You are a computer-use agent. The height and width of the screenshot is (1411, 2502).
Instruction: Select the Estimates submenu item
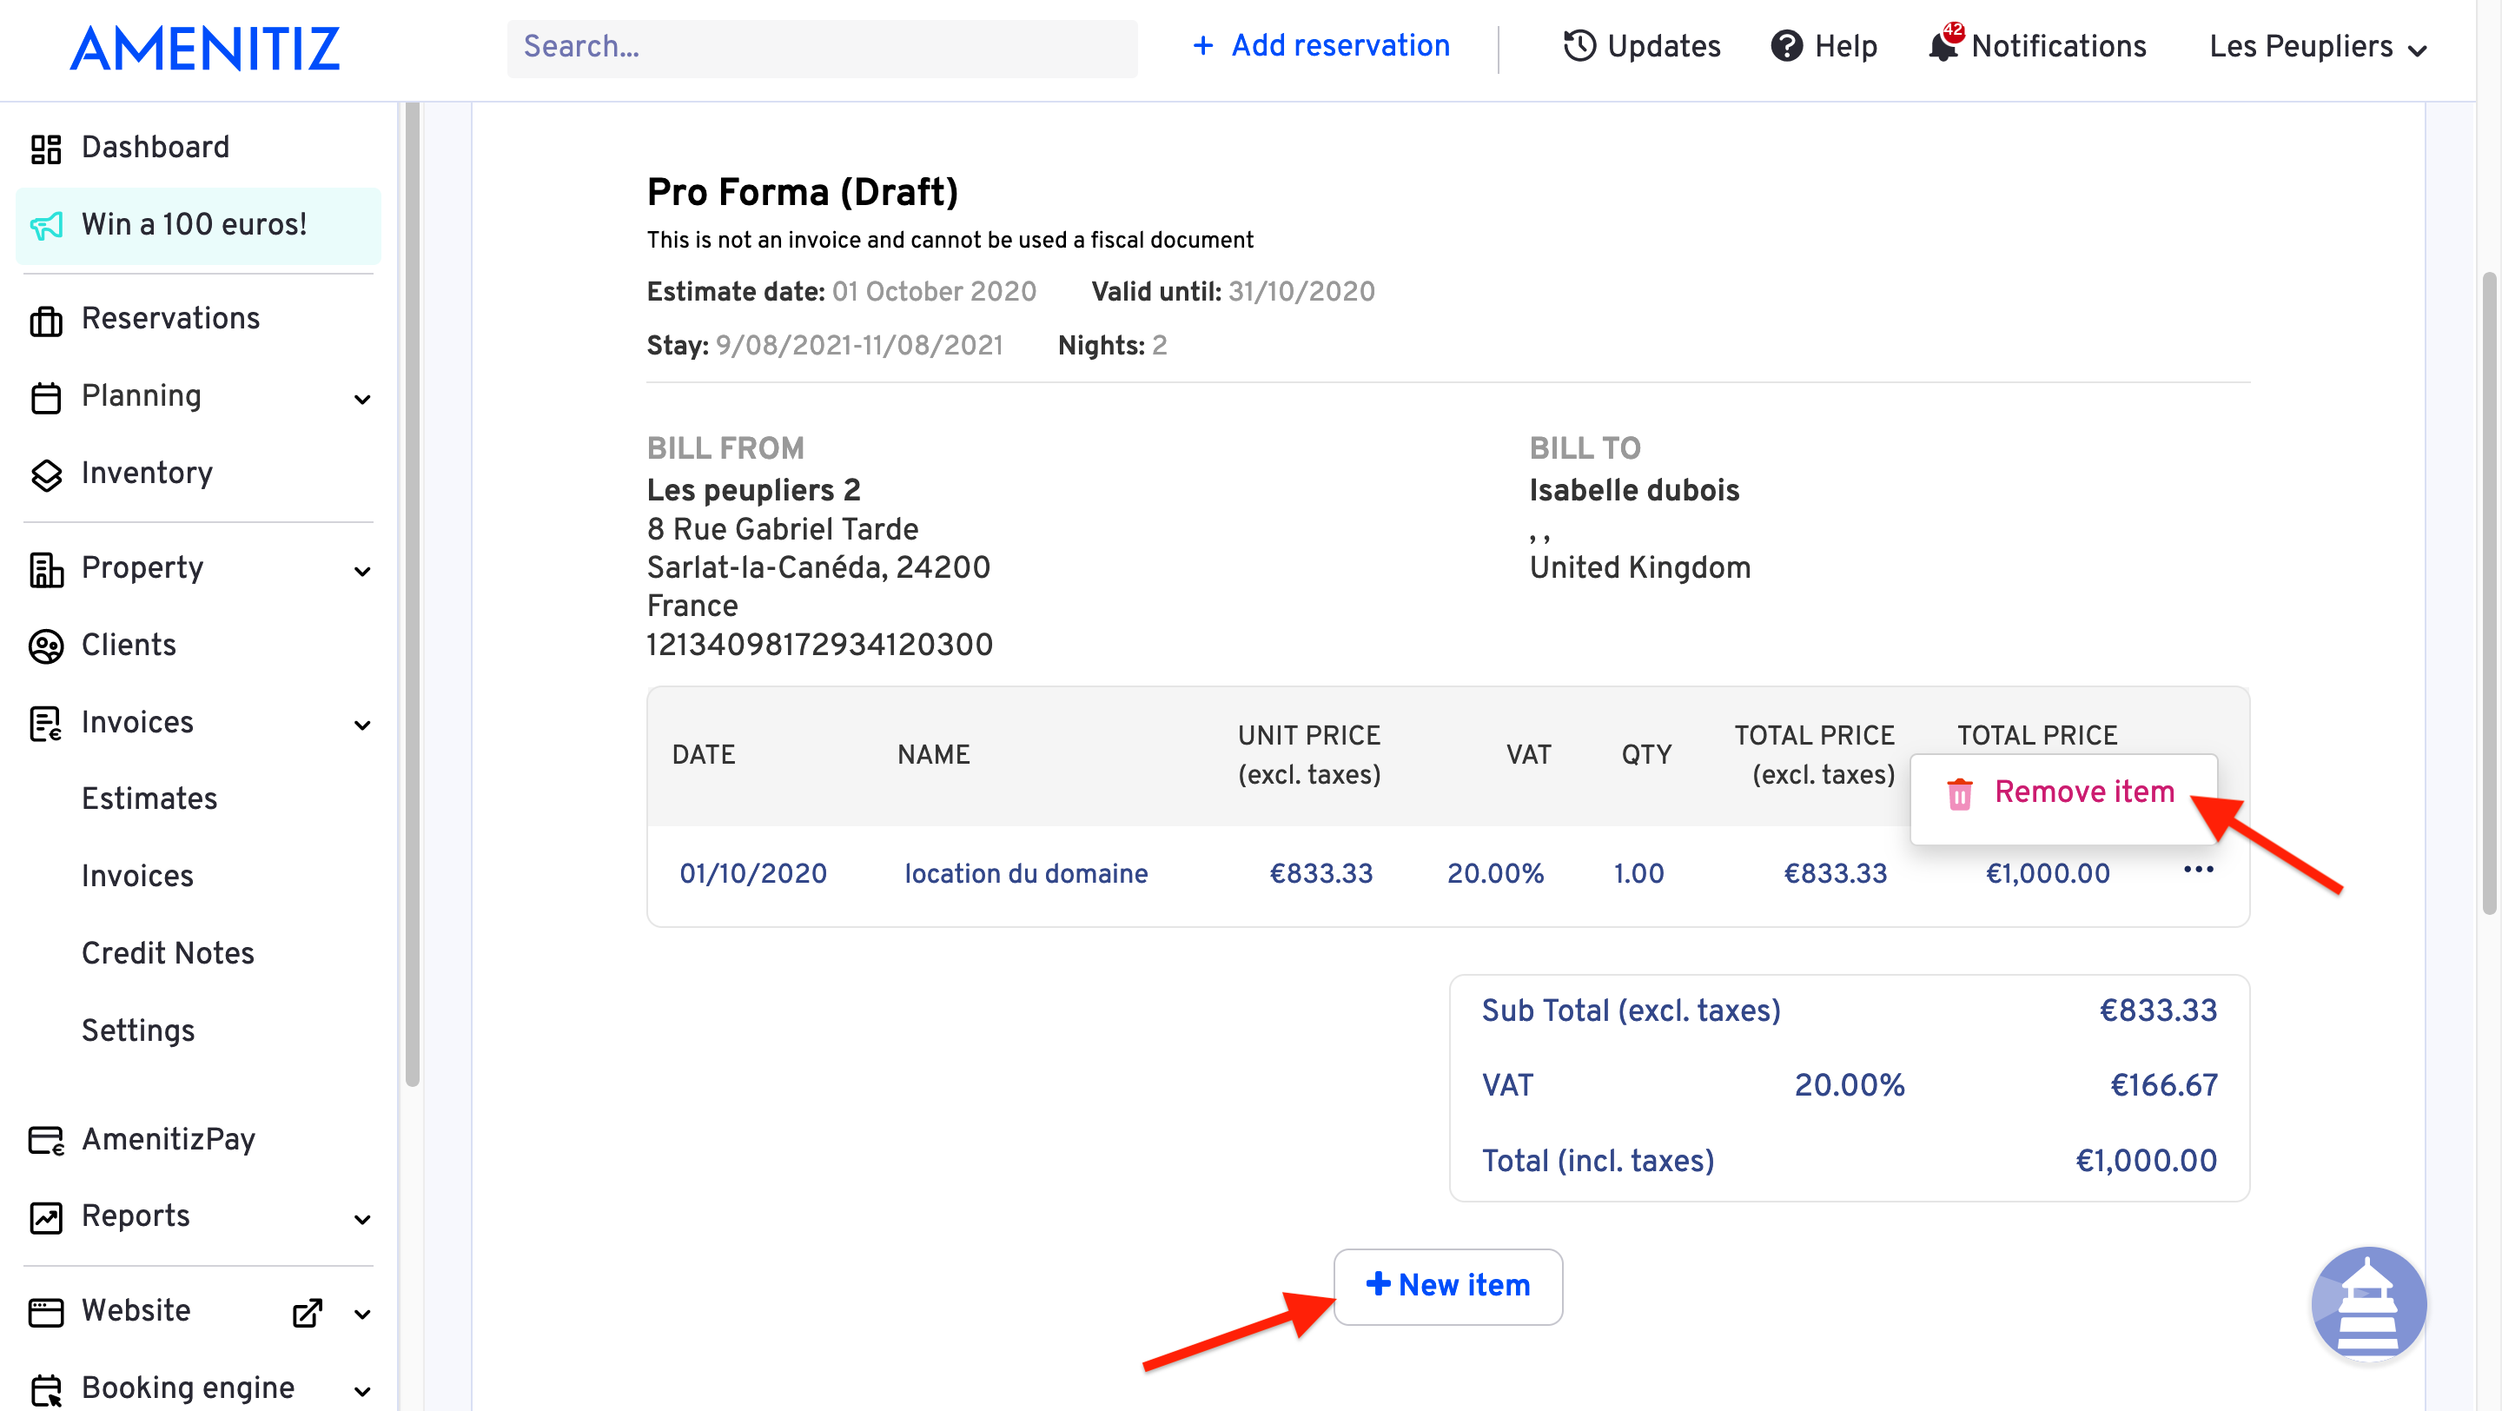[x=149, y=799]
